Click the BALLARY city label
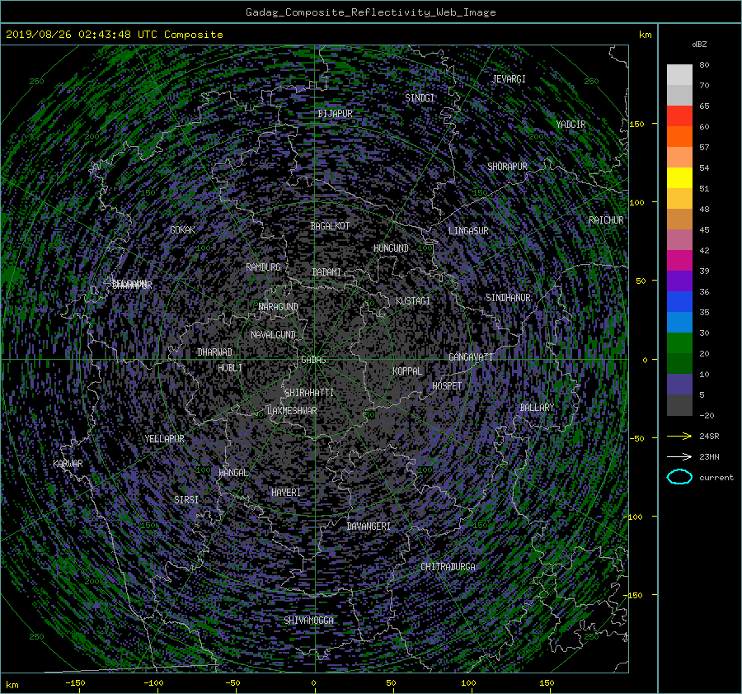 537,408
